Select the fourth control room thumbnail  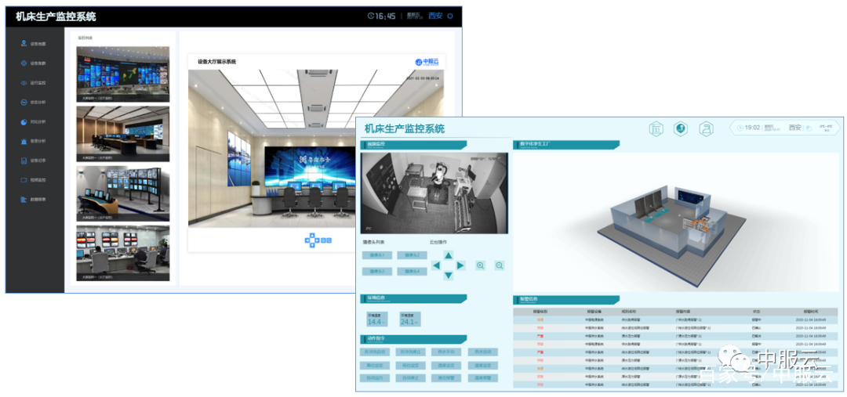tap(122, 253)
